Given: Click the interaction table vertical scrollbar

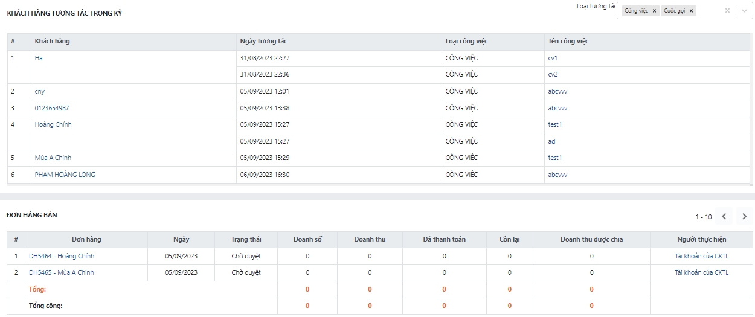Looking at the screenshot, I should (x=751, y=109).
